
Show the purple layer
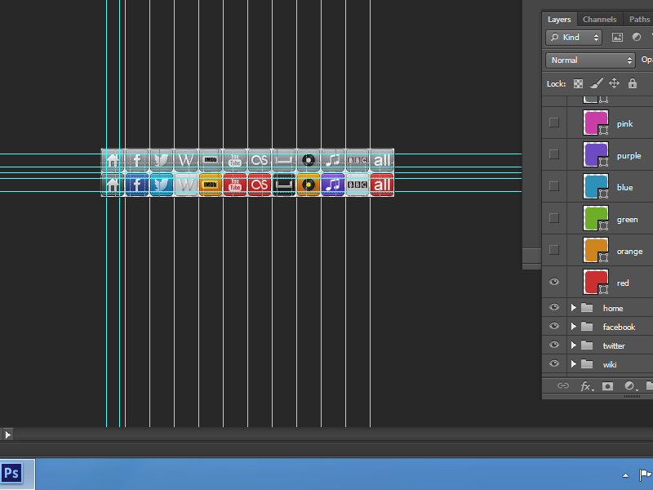click(x=554, y=154)
